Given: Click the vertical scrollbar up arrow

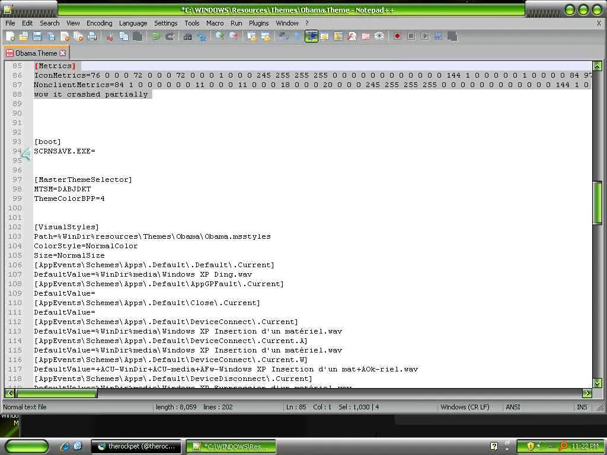Looking at the screenshot, I should click(598, 66).
